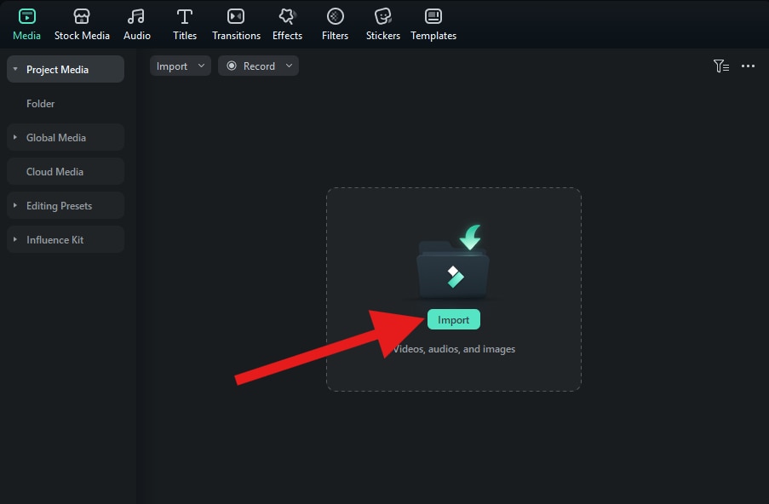
Task: Click the Import text in the toolbar
Action: (172, 66)
